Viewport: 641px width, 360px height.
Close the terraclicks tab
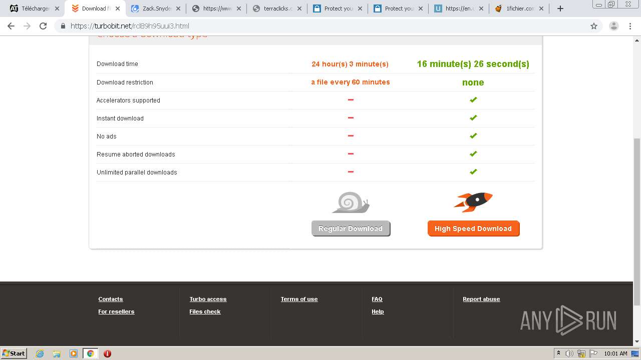point(299,8)
